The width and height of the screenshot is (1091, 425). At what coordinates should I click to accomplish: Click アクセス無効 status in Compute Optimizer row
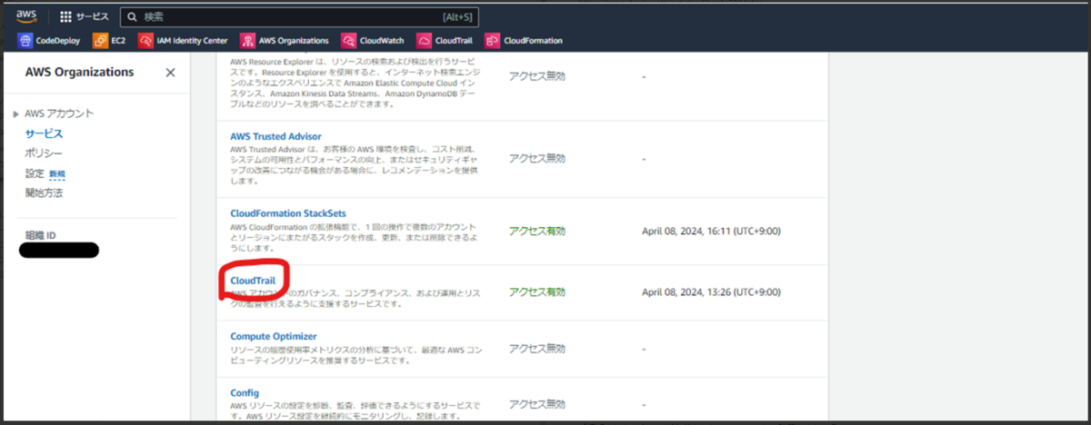pyautogui.click(x=537, y=349)
